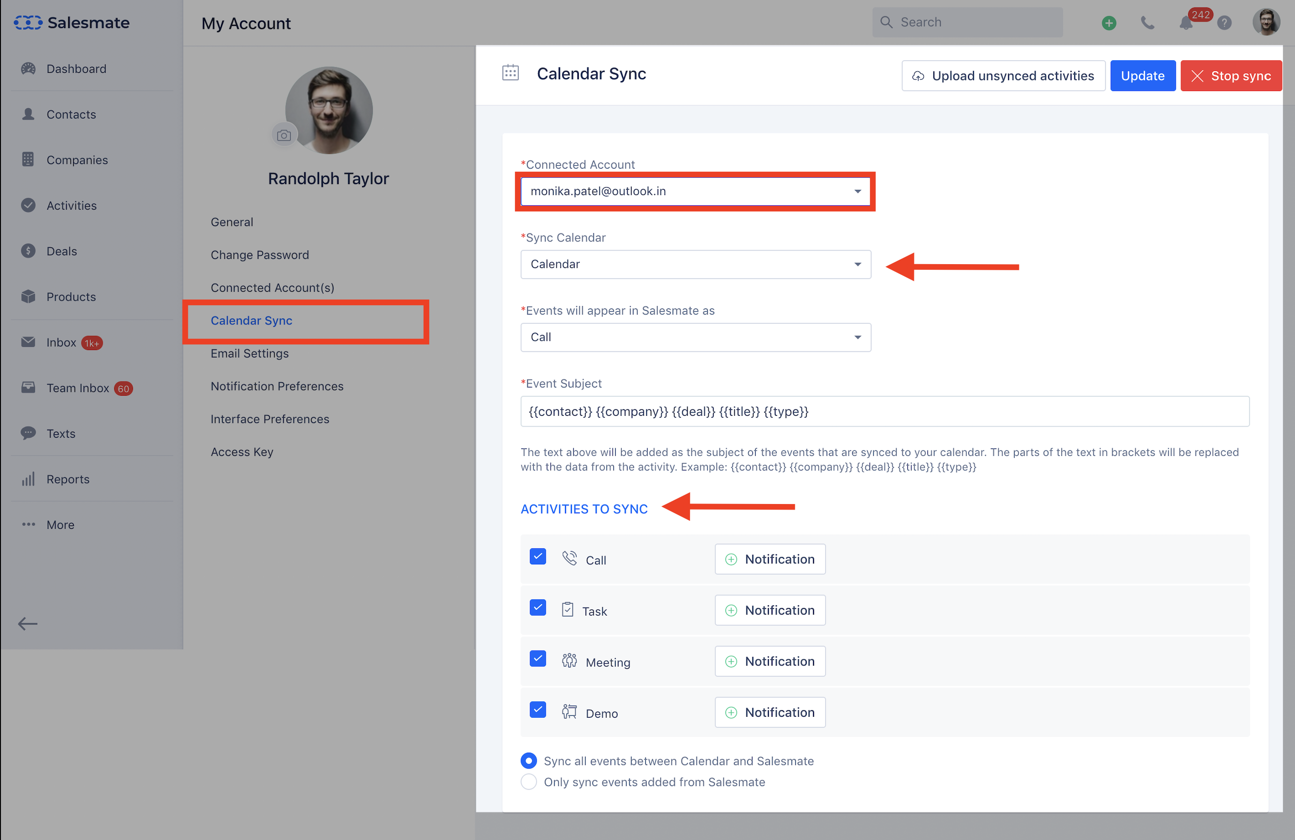Open Interface Preferences section
The height and width of the screenshot is (840, 1295).
270,419
